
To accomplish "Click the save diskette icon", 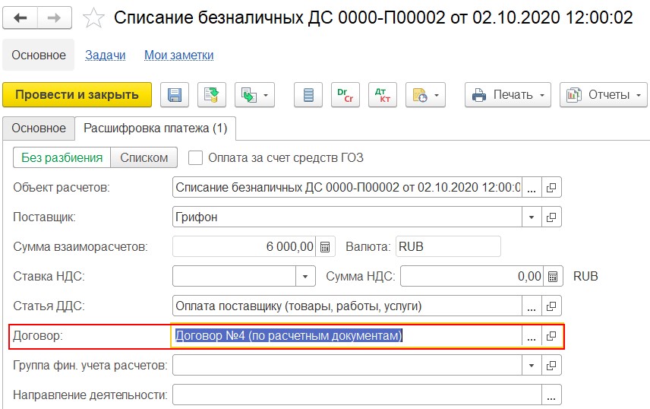I will click(175, 95).
